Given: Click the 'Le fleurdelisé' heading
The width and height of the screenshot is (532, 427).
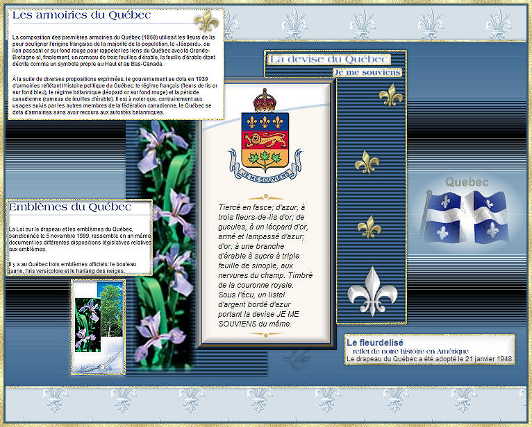Looking at the screenshot, I should coord(375,342).
